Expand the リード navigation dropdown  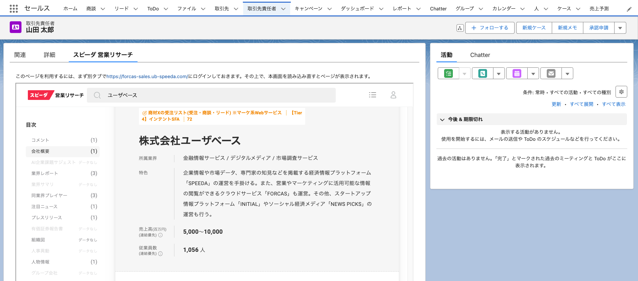[x=136, y=9]
